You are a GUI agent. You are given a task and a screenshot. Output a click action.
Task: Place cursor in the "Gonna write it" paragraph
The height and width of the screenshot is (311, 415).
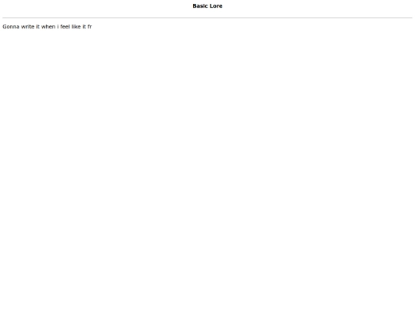click(47, 27)
